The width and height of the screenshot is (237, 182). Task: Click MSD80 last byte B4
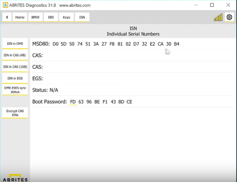(x=177, y=44)
